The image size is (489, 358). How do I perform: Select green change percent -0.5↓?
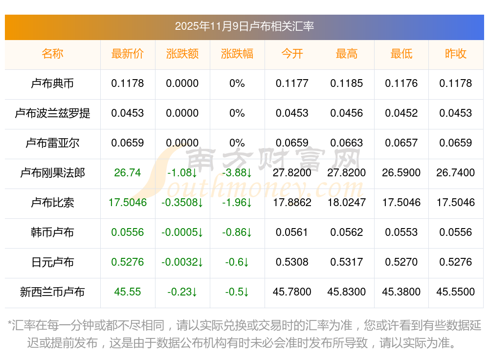point(237,292)
